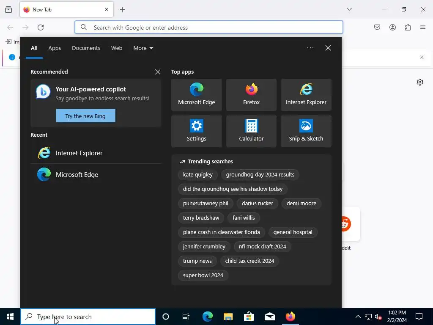
Task: Open Internet Explorer tile in Top apps
Action: (x=306, y=95)
